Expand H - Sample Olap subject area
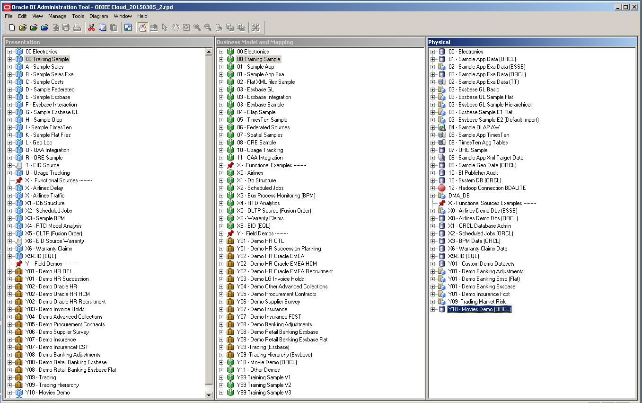 pos(9,120)
